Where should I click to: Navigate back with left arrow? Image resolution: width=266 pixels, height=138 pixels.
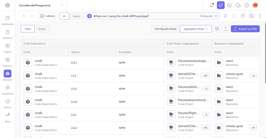24,16
